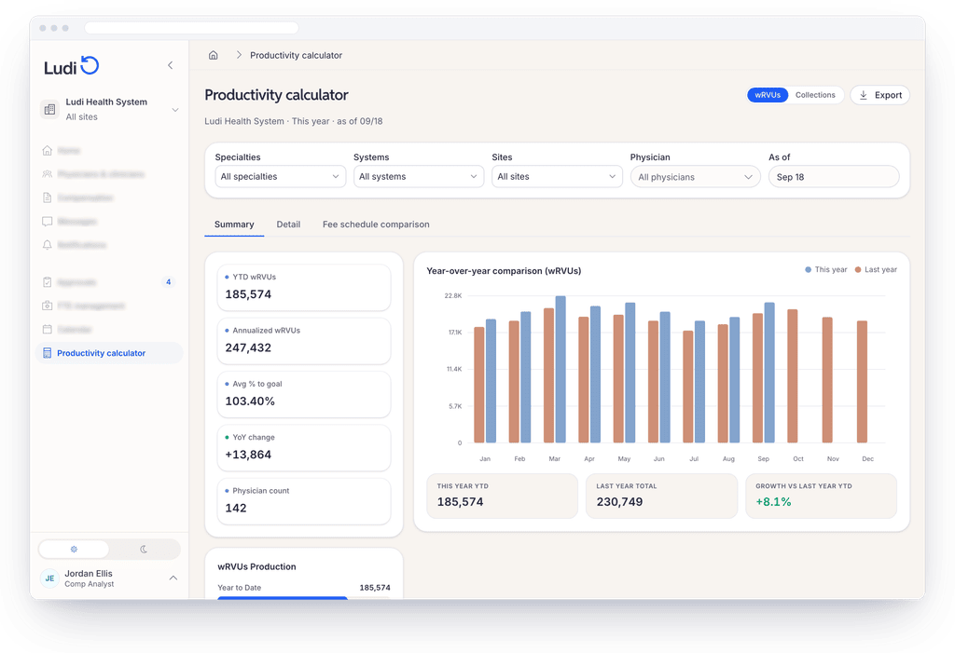Click the Dec x-axis label
This screenshot has width=955, height=653.
(x=868, y=459)
